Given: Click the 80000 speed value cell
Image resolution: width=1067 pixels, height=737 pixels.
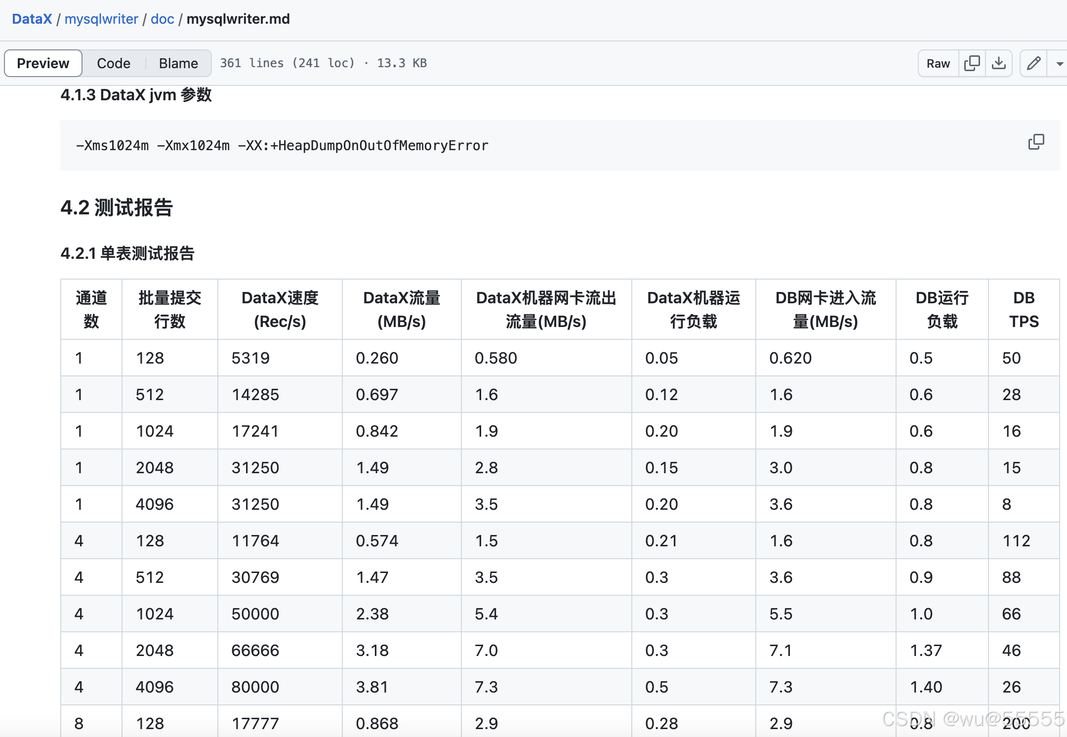Looking at the screenshot, I should pos(255,687).
